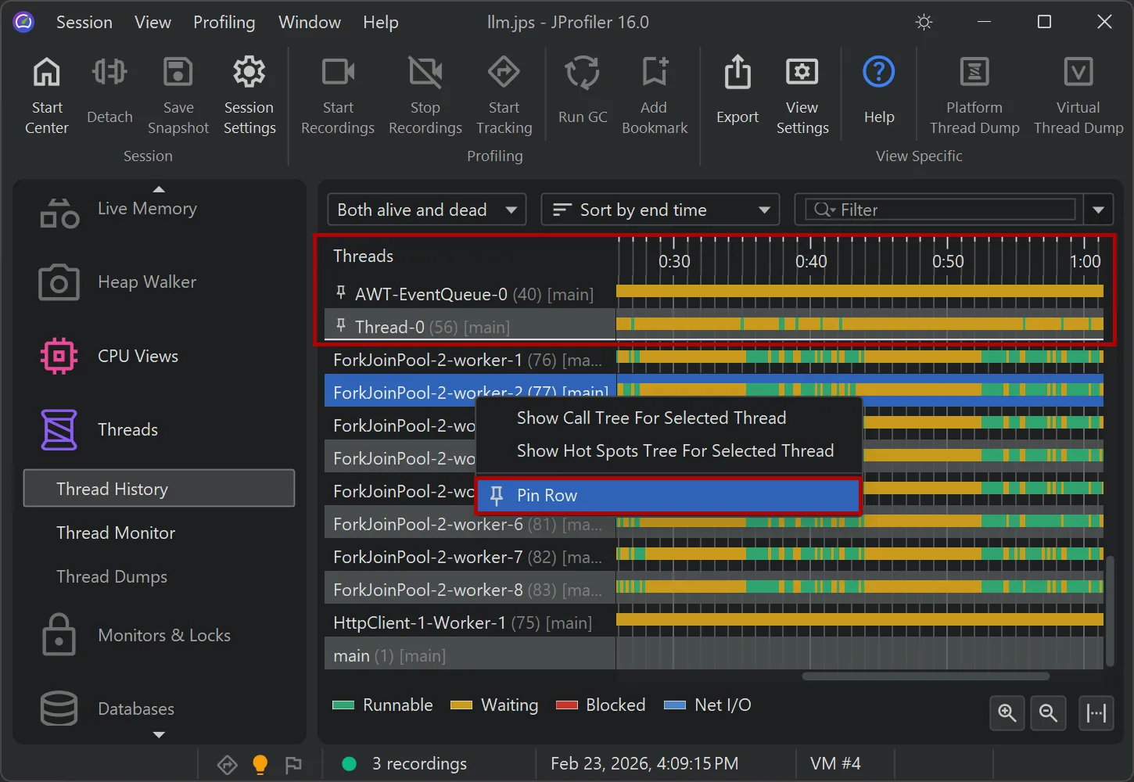This screenshot has width=1134, height=782.
Task: Select the Heap Walker view
Action: (146, 282)
